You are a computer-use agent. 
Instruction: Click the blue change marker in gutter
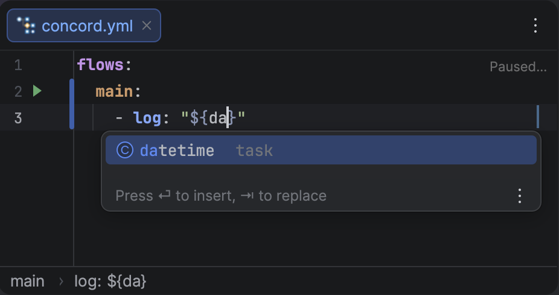pos(72,104)
